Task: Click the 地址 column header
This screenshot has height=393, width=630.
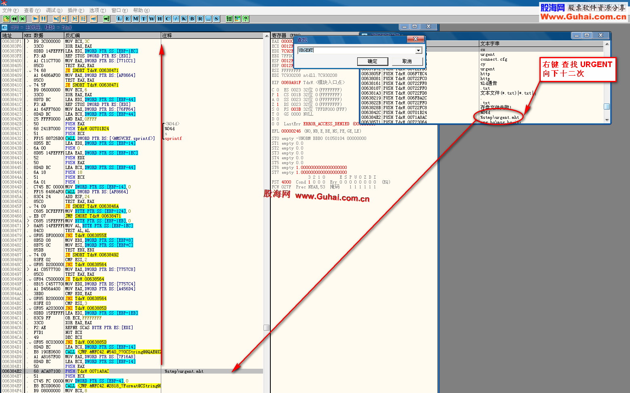Action: (12, 36)
